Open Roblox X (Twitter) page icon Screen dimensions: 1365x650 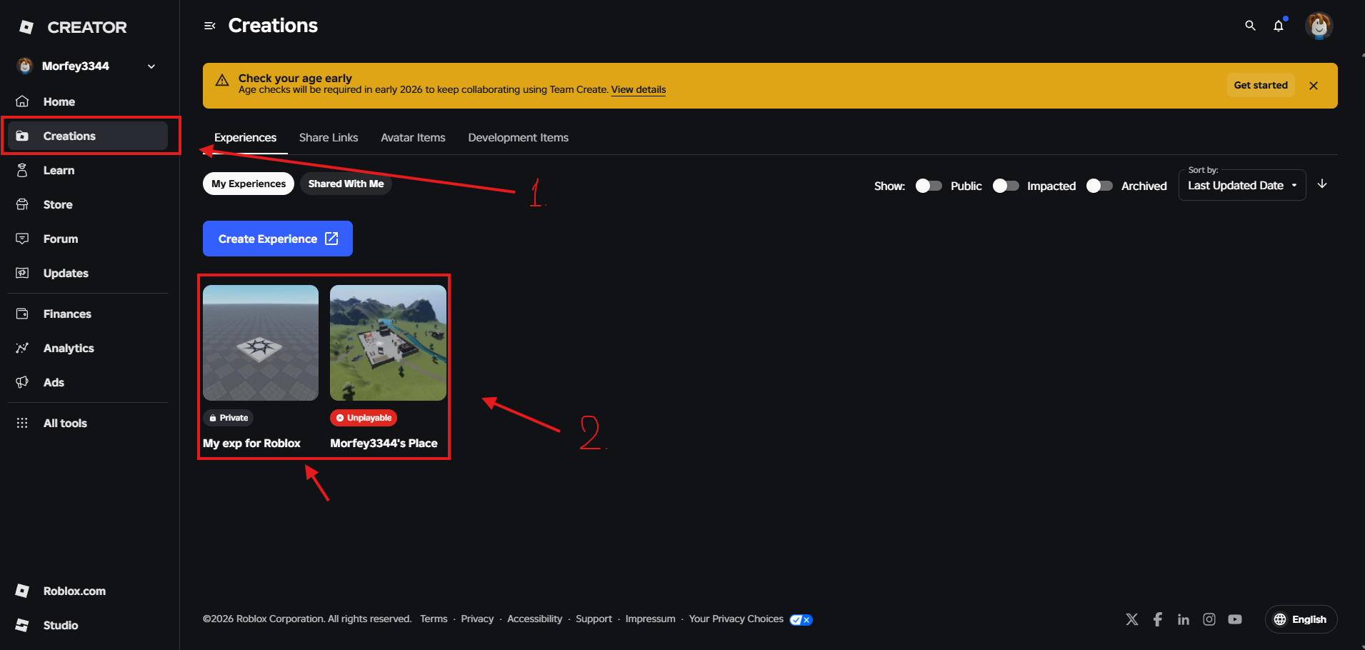coord(1132,619)
